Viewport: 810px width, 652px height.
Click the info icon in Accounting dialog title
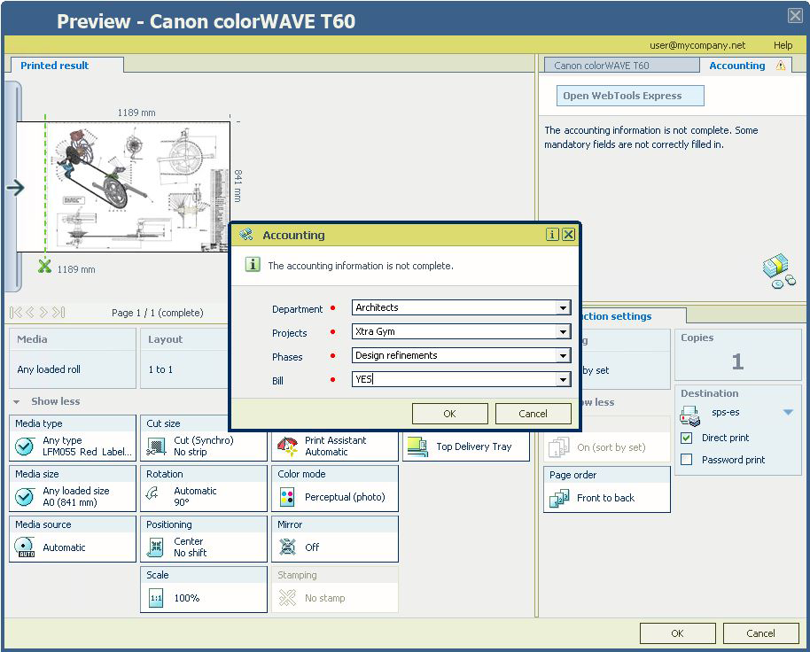[x=552, y=235]
